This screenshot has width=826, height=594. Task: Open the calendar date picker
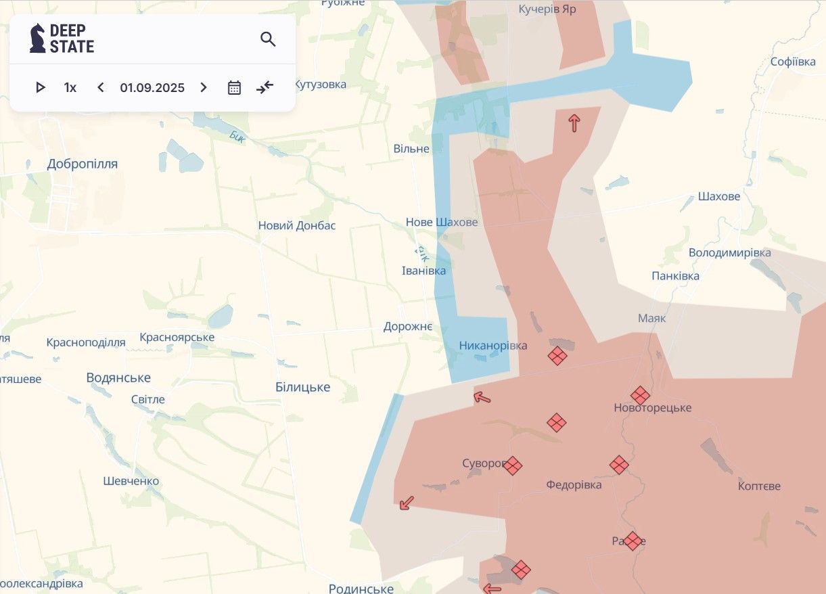pos(234,87)
